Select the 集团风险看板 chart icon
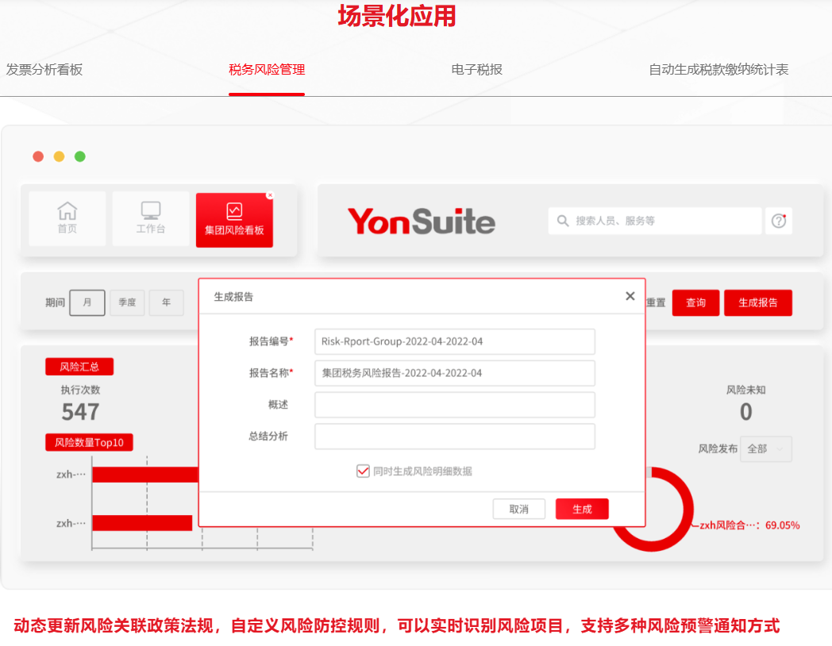The height and width of the screenshot is (646, 832). pos(234,211)
